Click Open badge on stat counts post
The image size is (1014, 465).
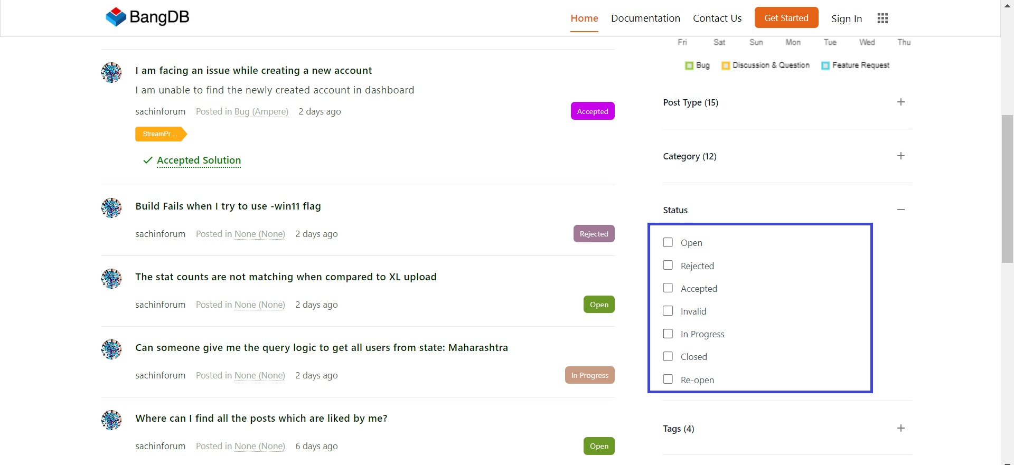click(x=599, y=305)
